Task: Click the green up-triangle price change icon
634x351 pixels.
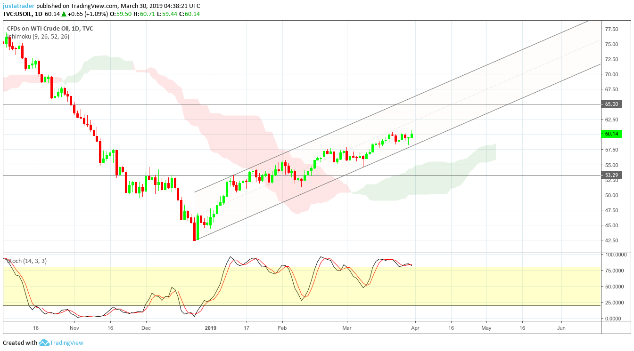Action: 64,14
